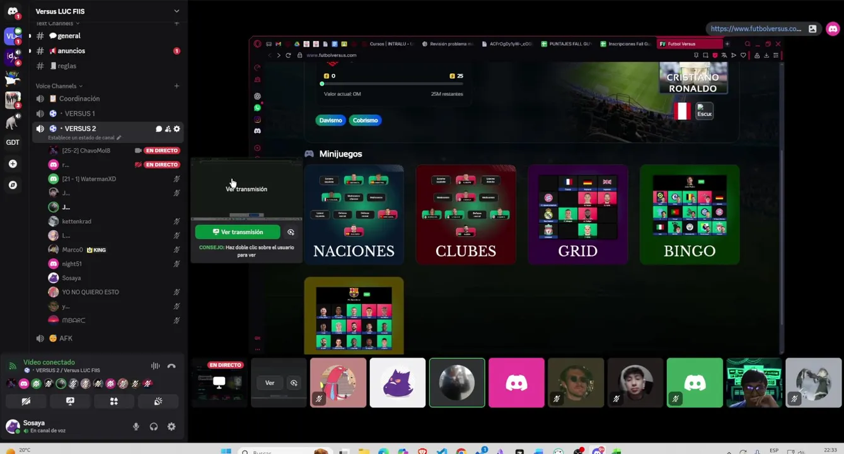The image size is (844, 454).
Task: Toggle the camera on/off button
Action: 26,401
